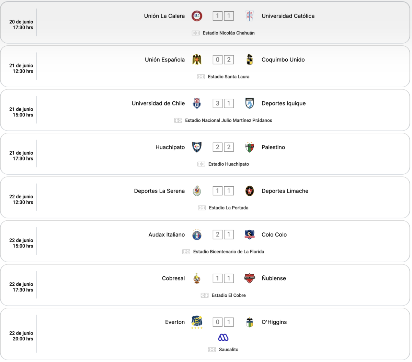Open the Deportes Iquique team link
The width and height of the screenshot is (412, 362).
(x=284, y=103)
